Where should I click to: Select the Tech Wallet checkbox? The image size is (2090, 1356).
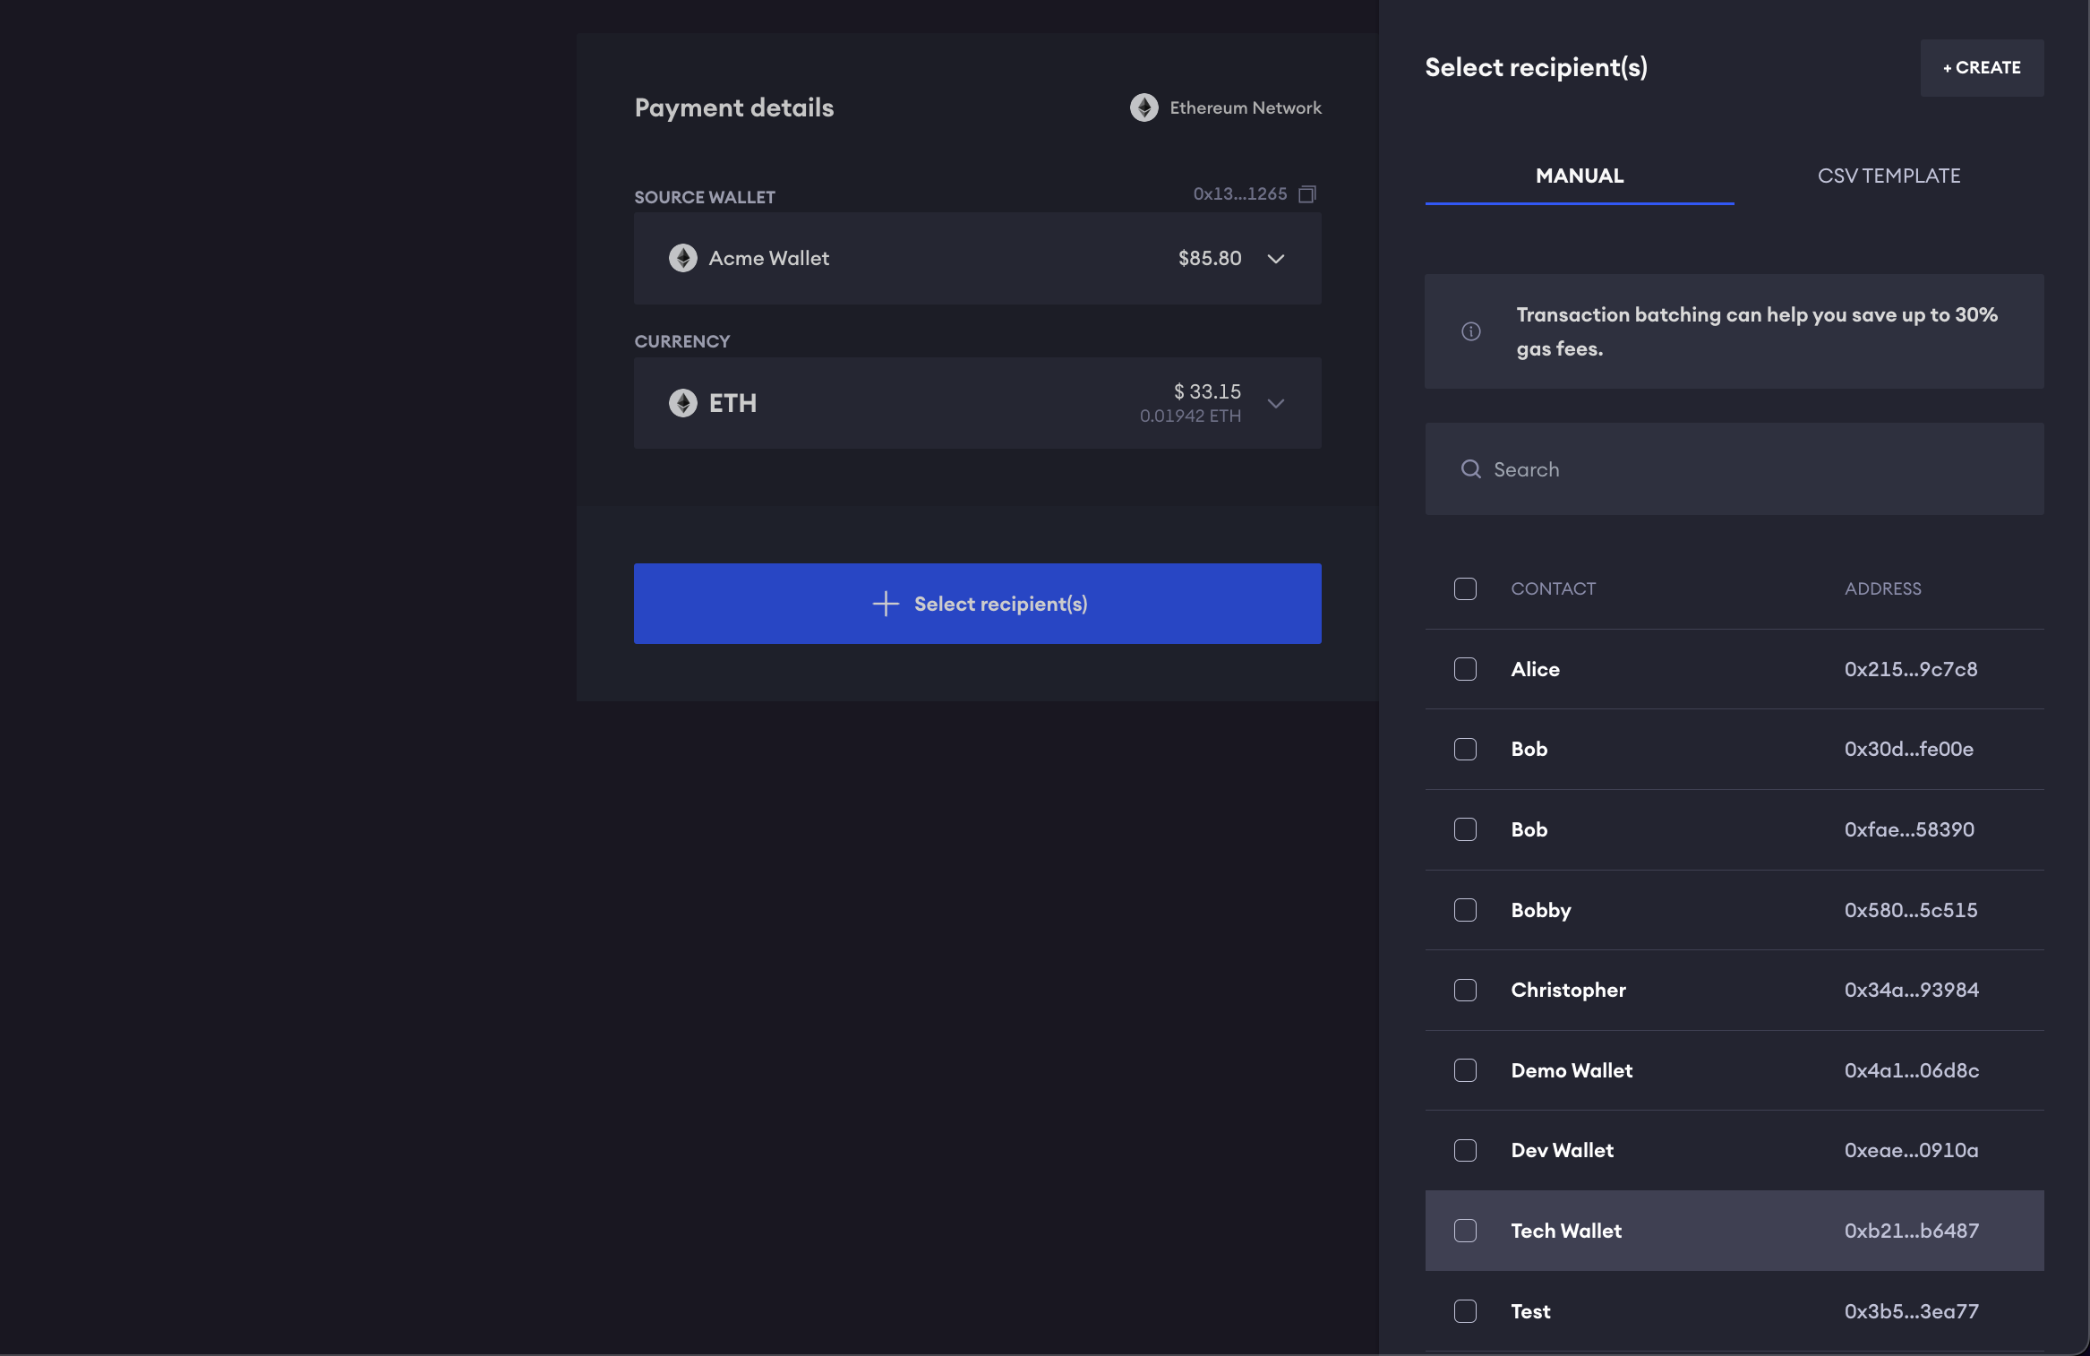(1465, 1231)
